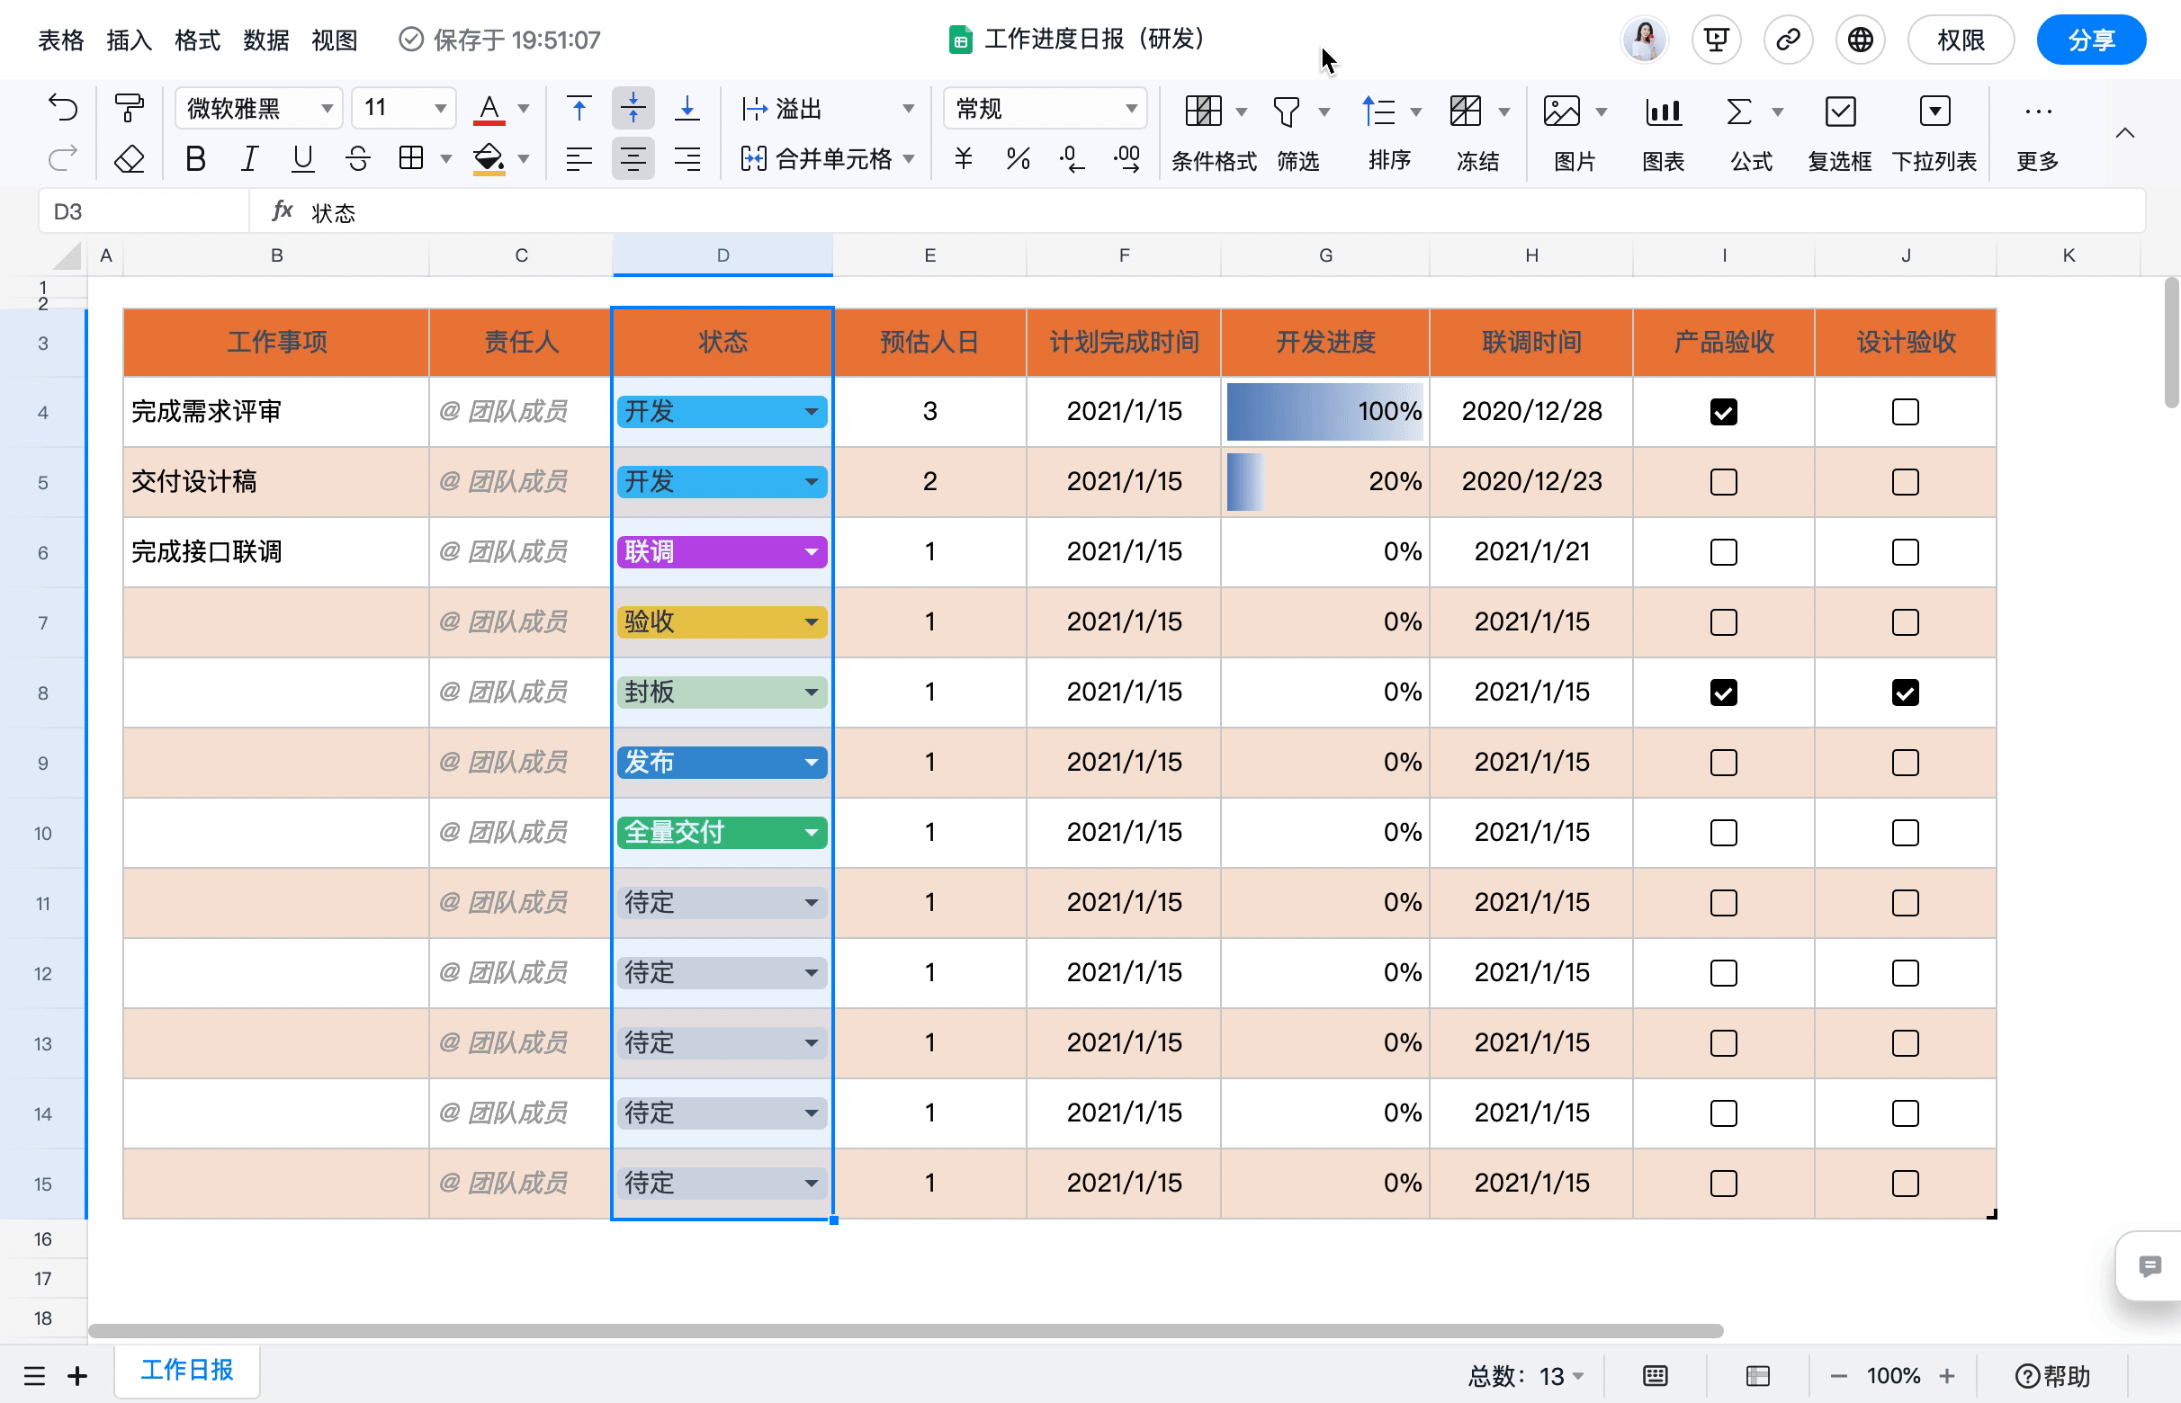The image size is (2181, 1403).
Task: Open the 冻结 freeze panes tool
Action: [x=1476, y=132]
